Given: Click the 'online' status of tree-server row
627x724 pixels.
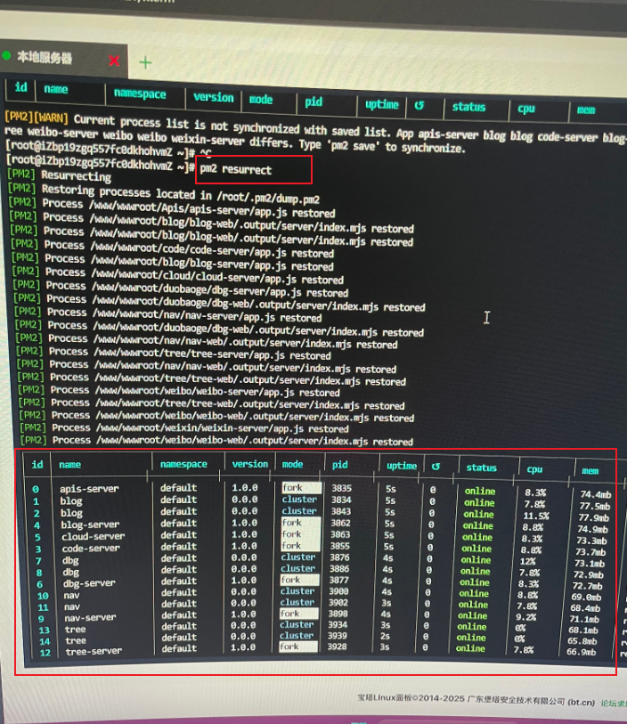Looking at the screenshot, I should 470,648.
